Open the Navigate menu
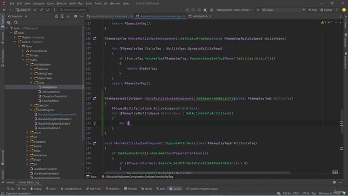Viewport: 348px width, 196px height. pyautogui.click(x=39, y=4)
